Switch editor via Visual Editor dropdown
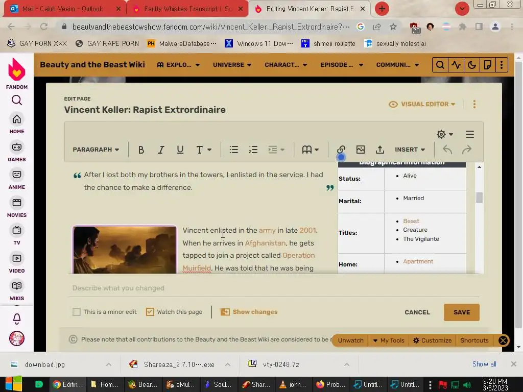This screenshot has width=523, height=392. pos(422,104)
